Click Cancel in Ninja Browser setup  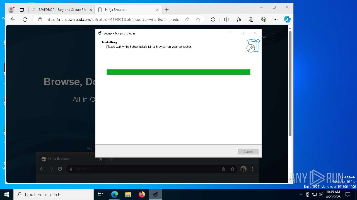[248, 152]
